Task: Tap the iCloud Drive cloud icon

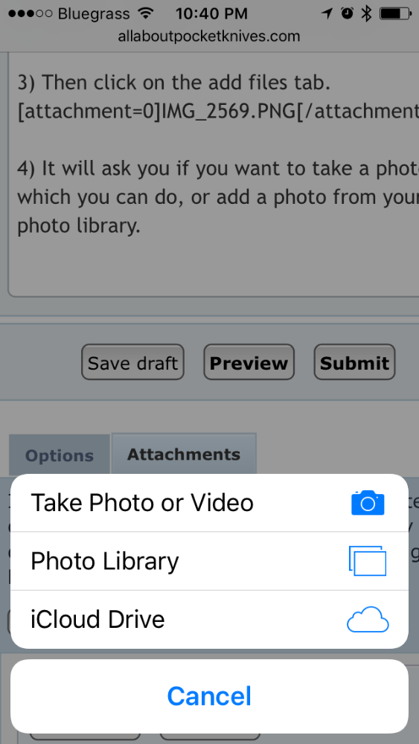Action: (x=368, y=619)
